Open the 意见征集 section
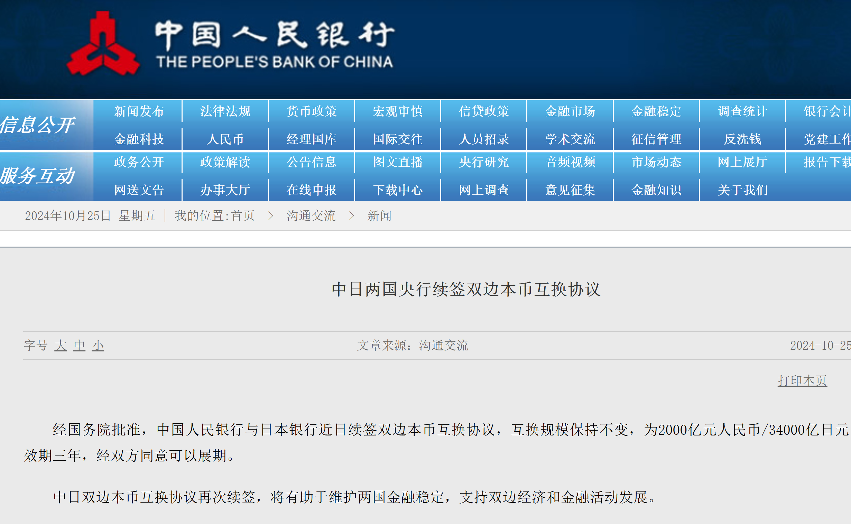The width and height of the screenshot is (851, 524). point(570,190)
